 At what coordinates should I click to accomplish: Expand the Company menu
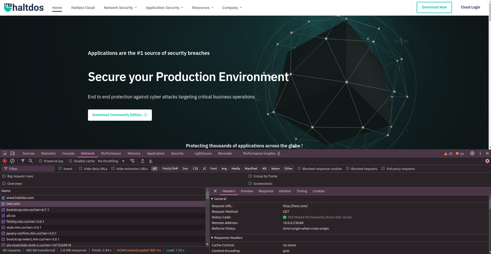click(232, 8)
